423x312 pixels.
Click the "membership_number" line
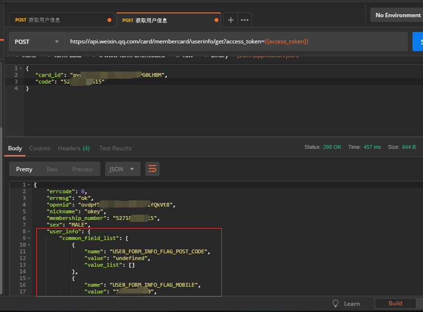click(x=103, y=218)
